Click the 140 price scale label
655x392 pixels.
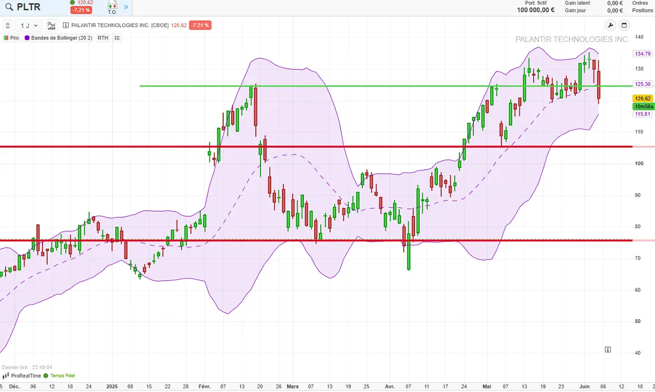pyautogui.click(x=639, y=37)
